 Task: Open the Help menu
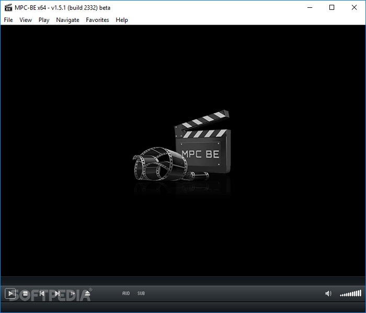point(122,20)
